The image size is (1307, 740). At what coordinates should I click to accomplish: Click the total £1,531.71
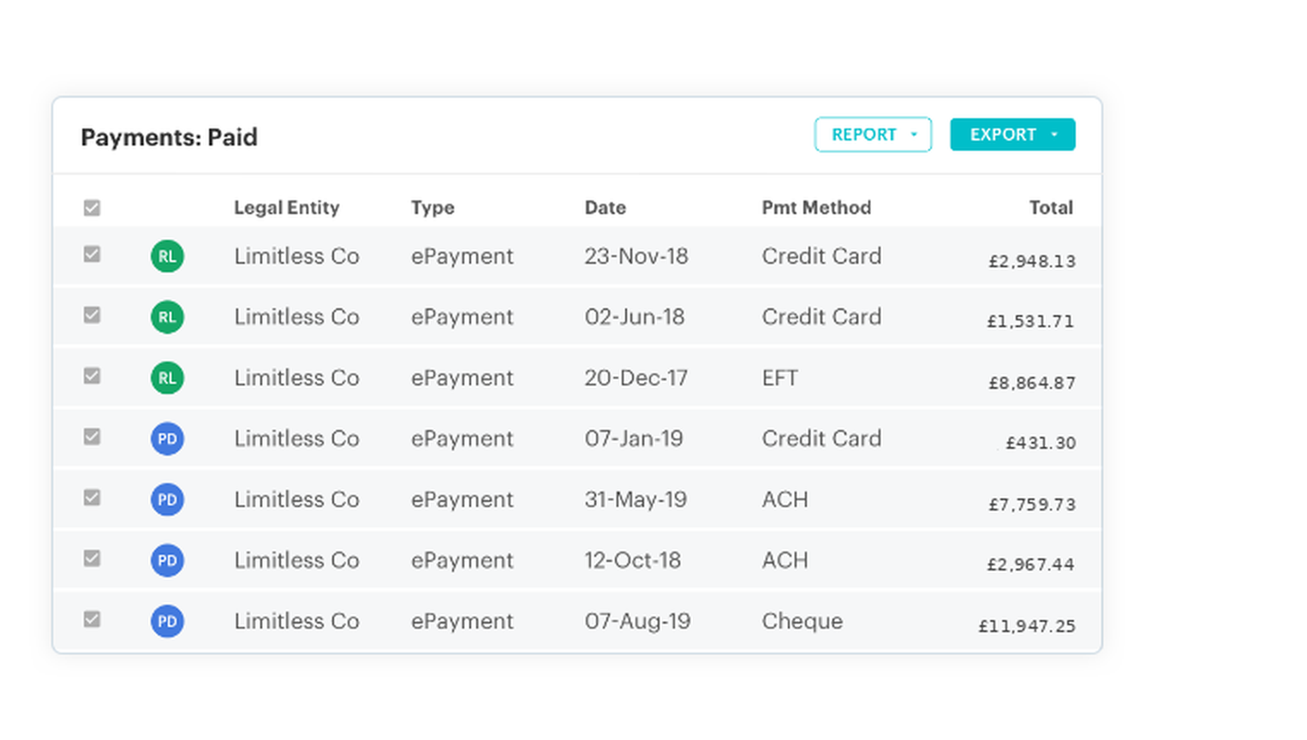tap(1030, 321)
